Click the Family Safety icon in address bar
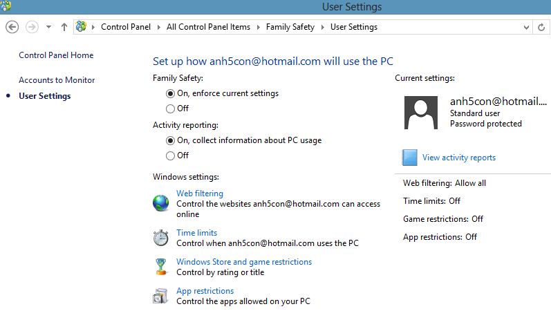 (x=81, y=26)
